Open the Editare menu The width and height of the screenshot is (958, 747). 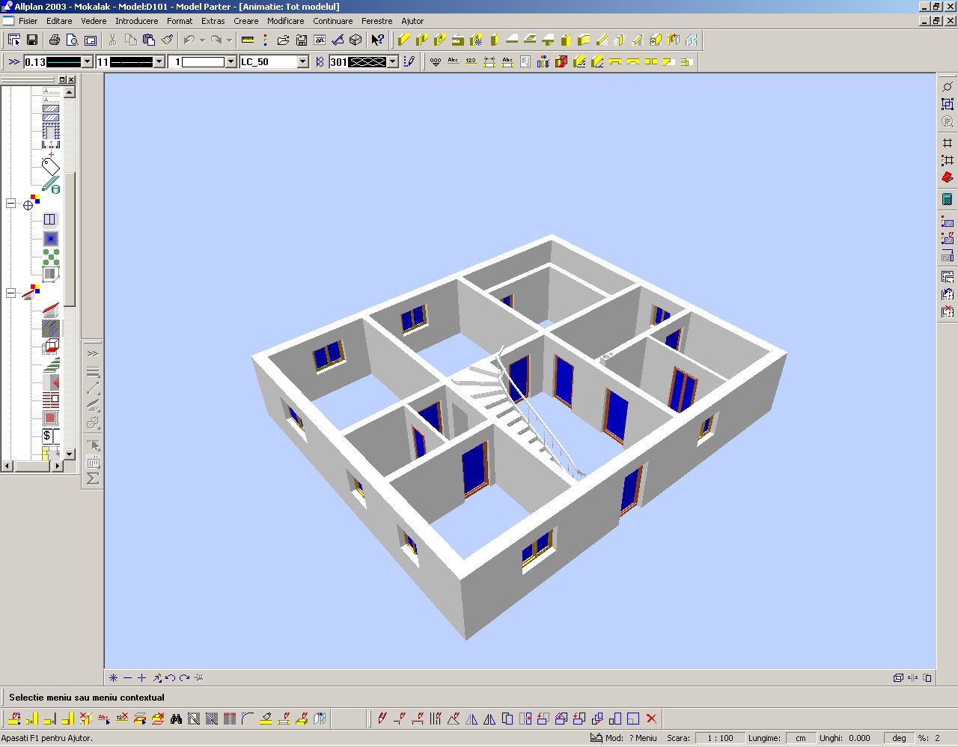[x=59, y=21]
